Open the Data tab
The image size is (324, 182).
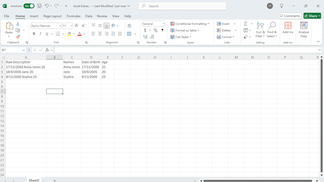[x=89, y=16]
